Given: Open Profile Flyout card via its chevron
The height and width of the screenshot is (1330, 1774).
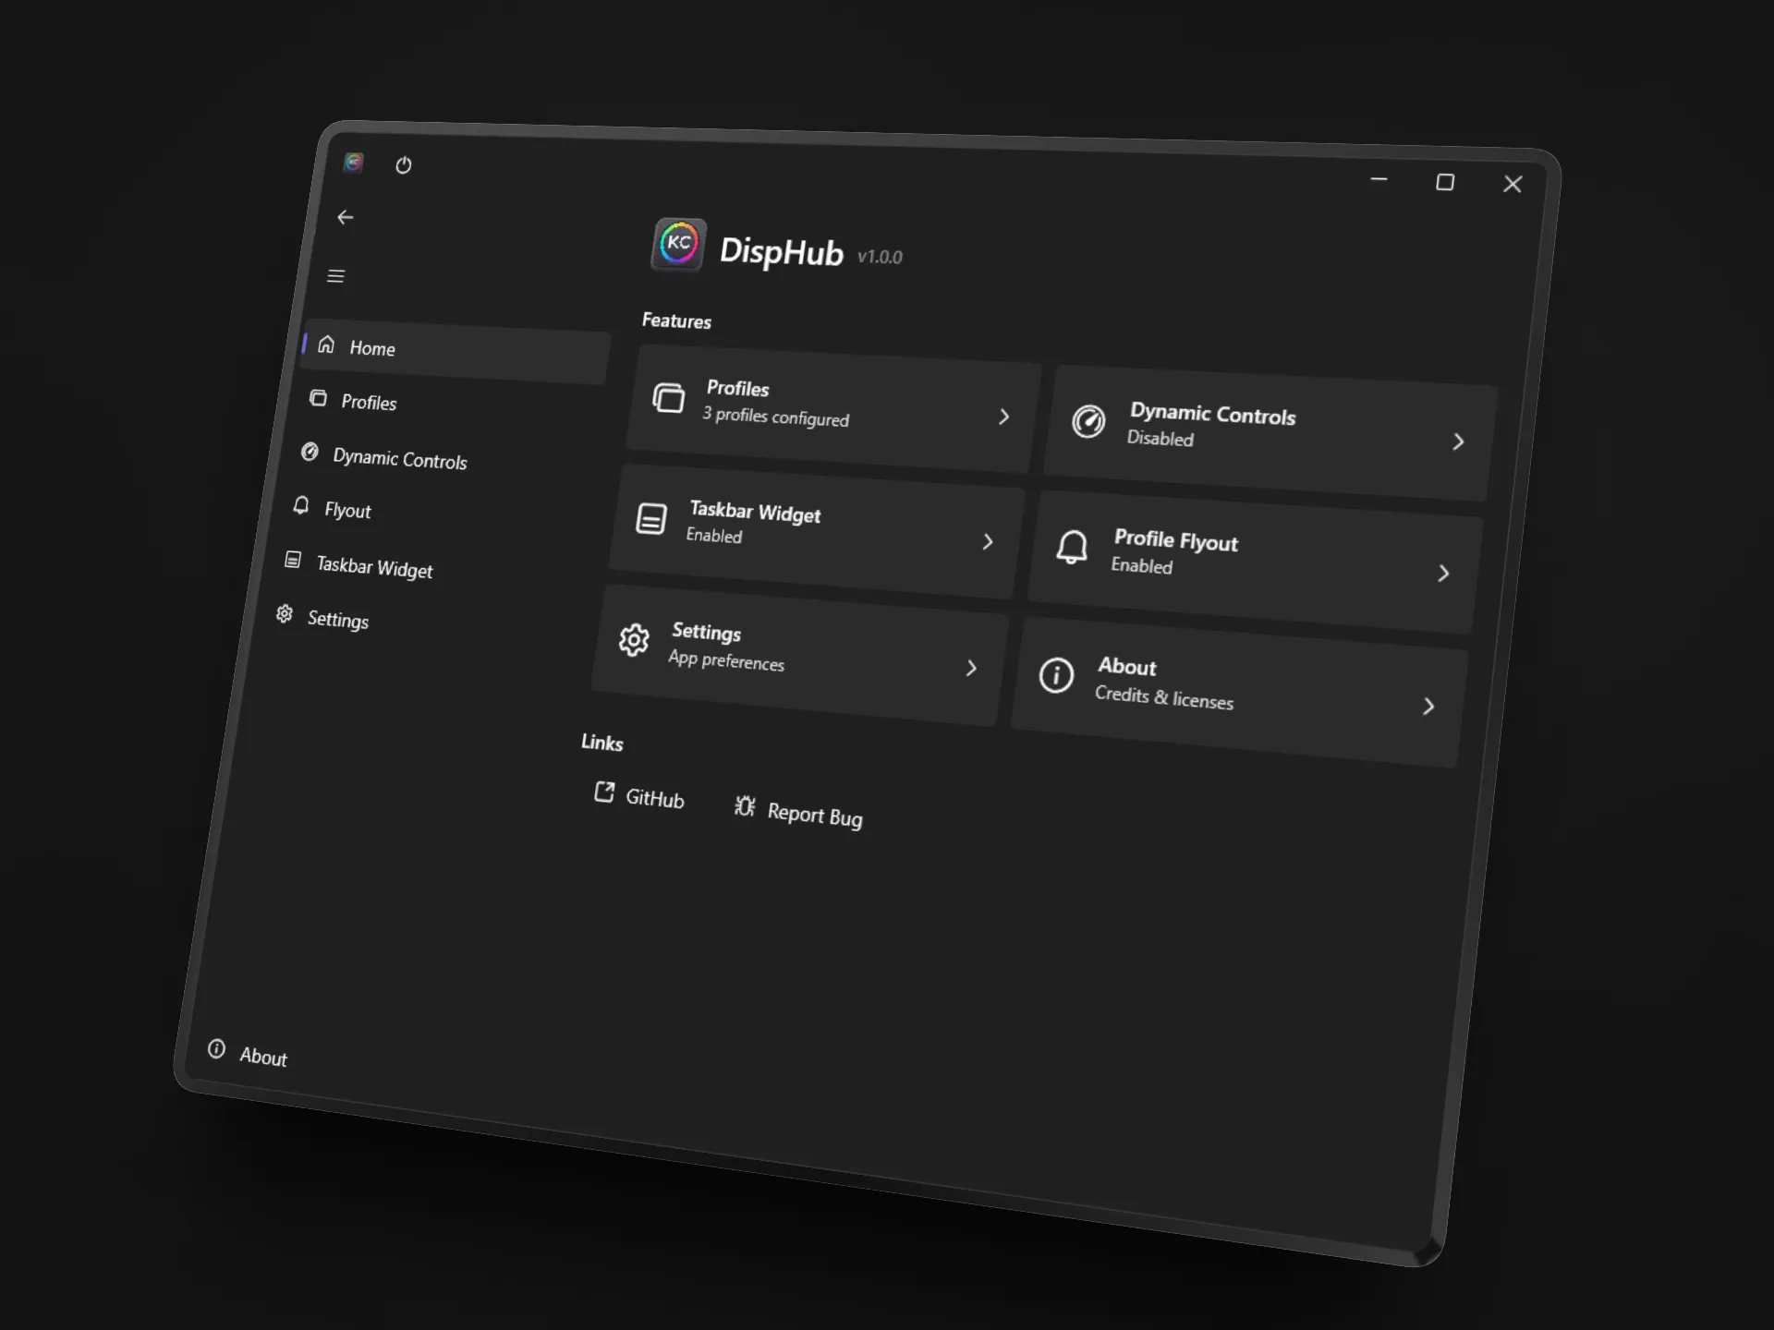Looking at the screenshot, I should (x=1443, y=574).
